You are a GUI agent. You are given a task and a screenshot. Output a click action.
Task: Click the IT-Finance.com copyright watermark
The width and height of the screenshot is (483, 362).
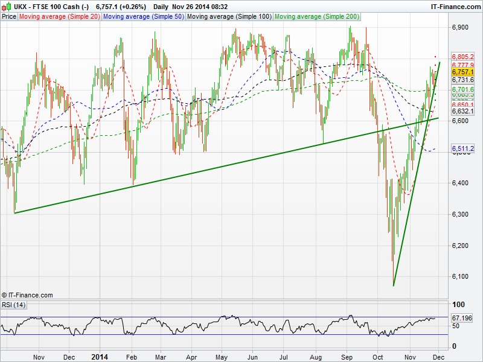(27, 295)
